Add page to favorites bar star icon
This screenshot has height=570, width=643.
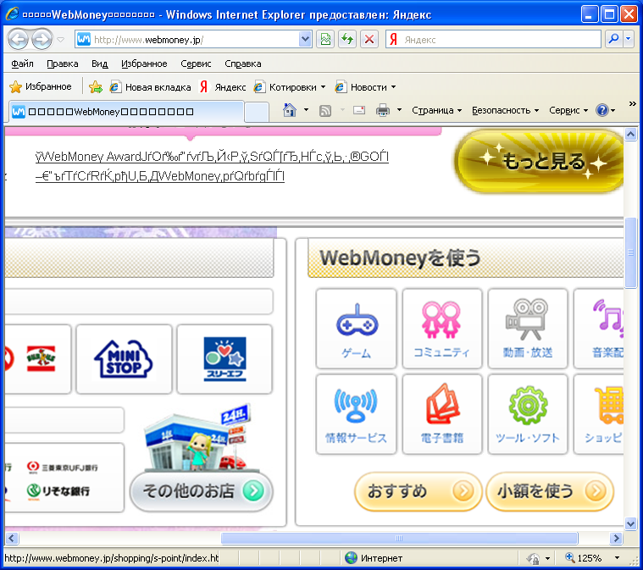click(96, 87)
